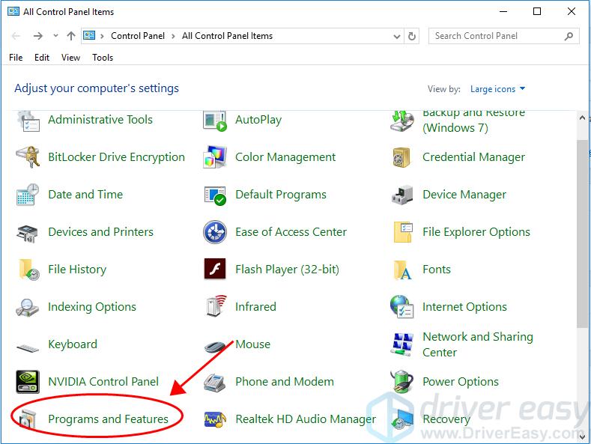Open the File Explorer Options icon
This screenshot has height=444, width=591.
(403, 232)
